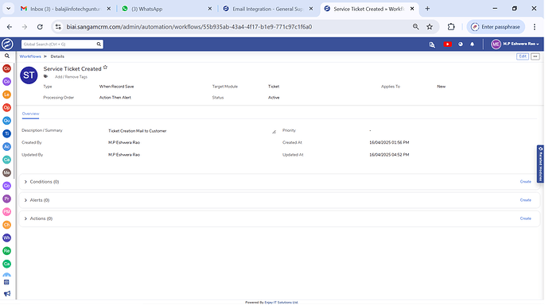Open the notifications bell
The image size is (549, 305).
click(x=472, y=44)
